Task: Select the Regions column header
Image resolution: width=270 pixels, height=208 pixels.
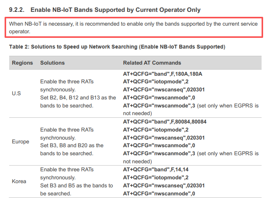Action: [x=23, y=63]
